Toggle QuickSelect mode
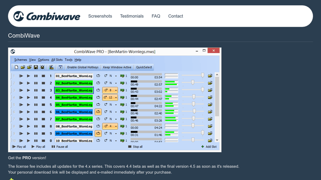Viewport: 321px width, 180px height. tap(144, 67)
